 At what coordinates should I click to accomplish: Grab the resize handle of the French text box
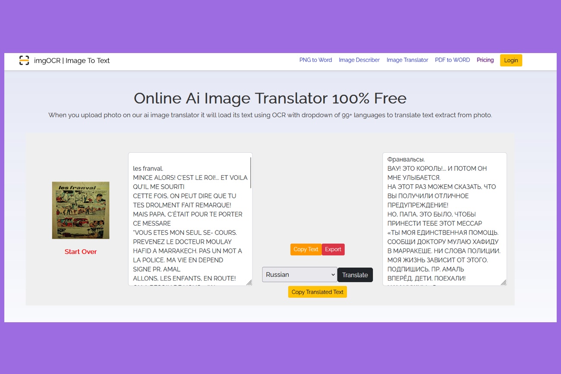249,283
